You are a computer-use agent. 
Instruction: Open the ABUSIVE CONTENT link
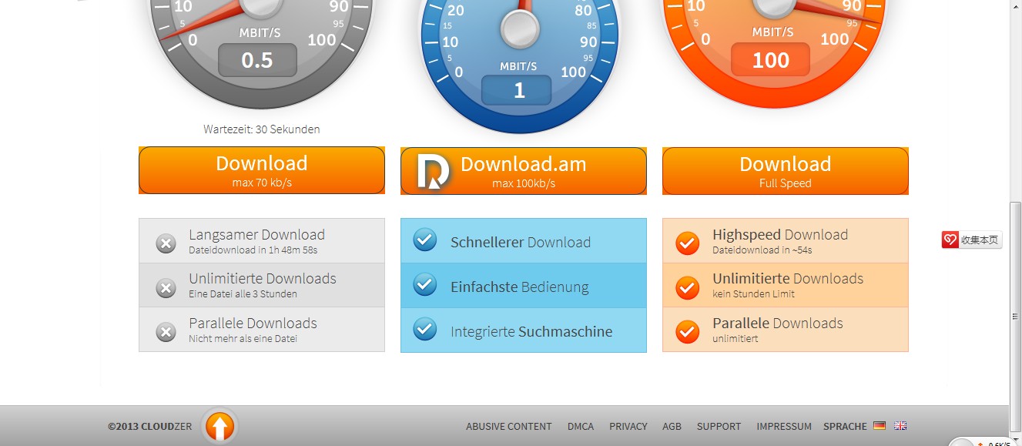[x=509, y=426]
